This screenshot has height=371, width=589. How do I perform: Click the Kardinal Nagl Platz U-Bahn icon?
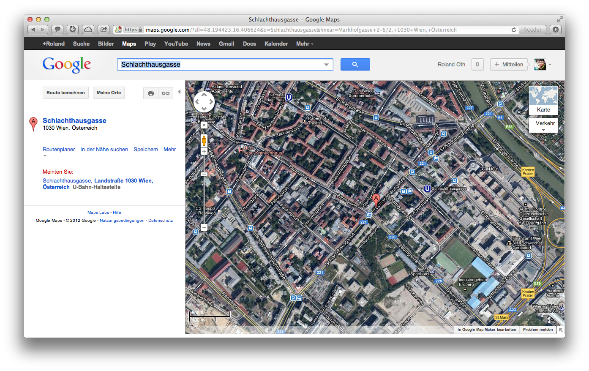(x=289, y=97)
